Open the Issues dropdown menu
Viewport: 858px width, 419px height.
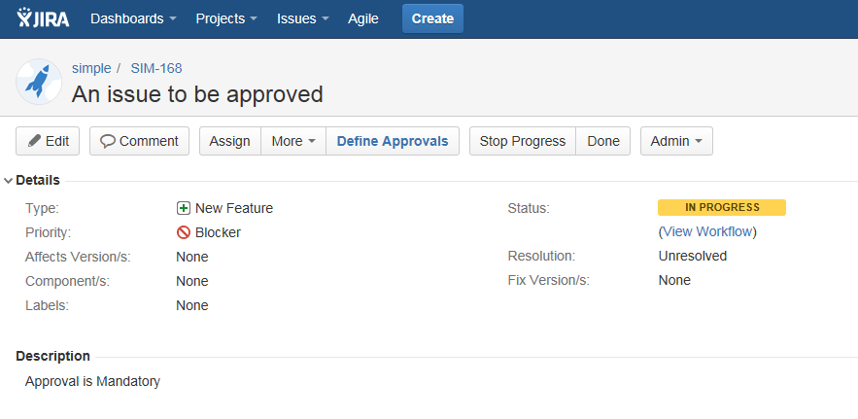tap(302, 18)
